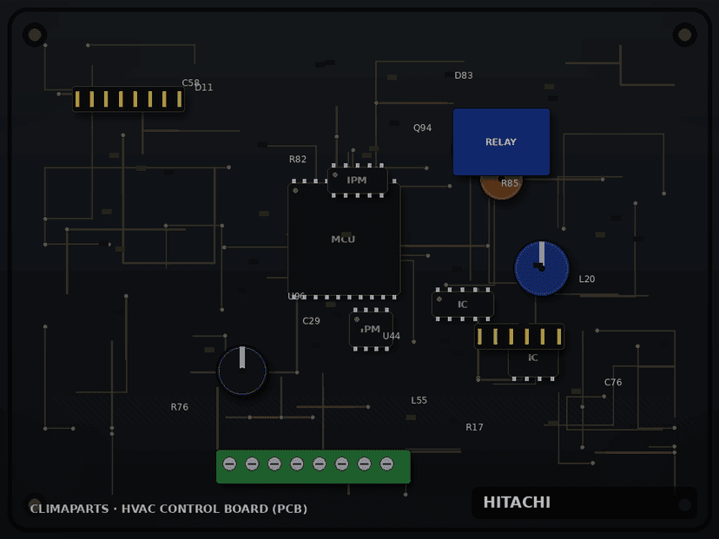Select the D83 designator label
Screen dimensions: 719x539
(x=464, y=76)
